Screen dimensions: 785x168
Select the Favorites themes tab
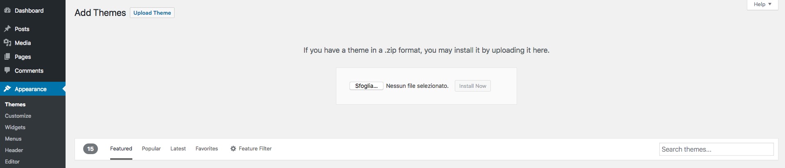(x=206, y=149)
